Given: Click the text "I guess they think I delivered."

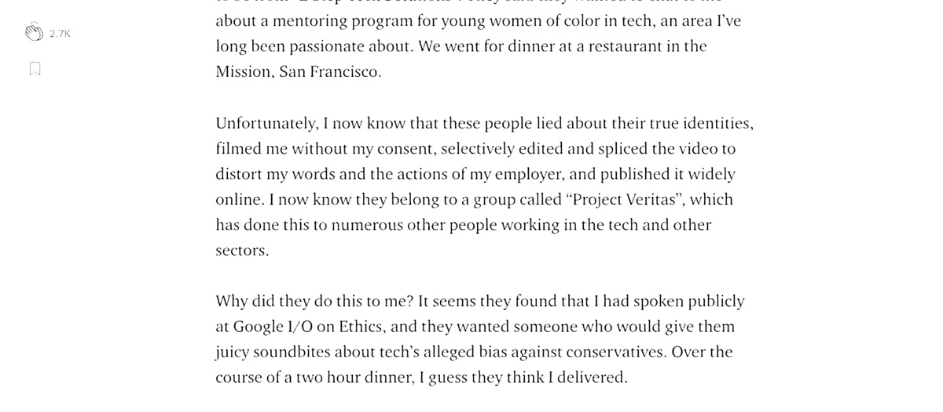Looking at the screenshot, I should point(523,377).
